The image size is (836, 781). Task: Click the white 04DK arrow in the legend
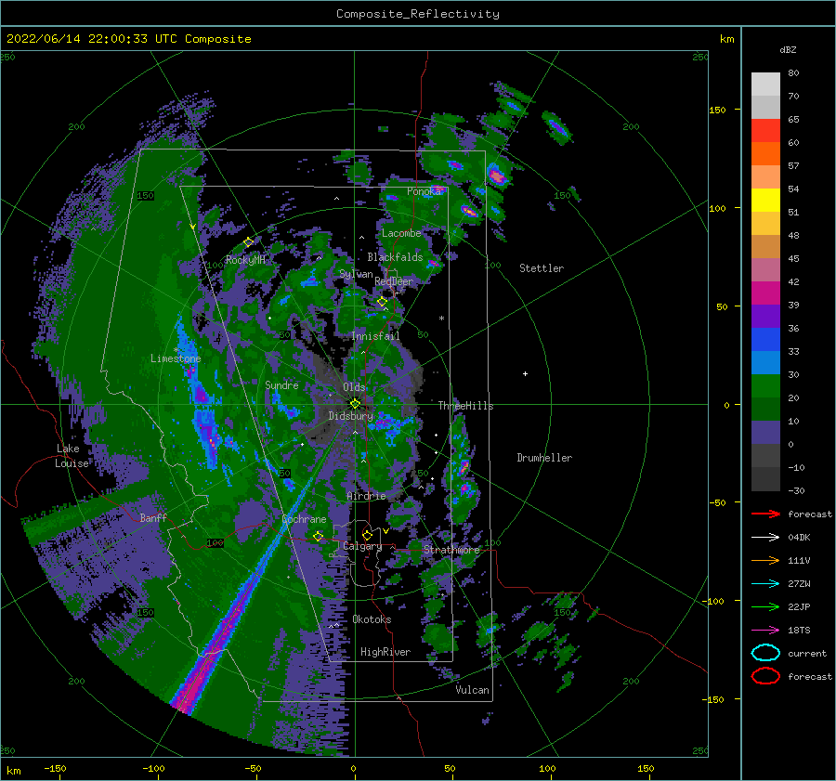pyautogui.click(x=765, y=538)
